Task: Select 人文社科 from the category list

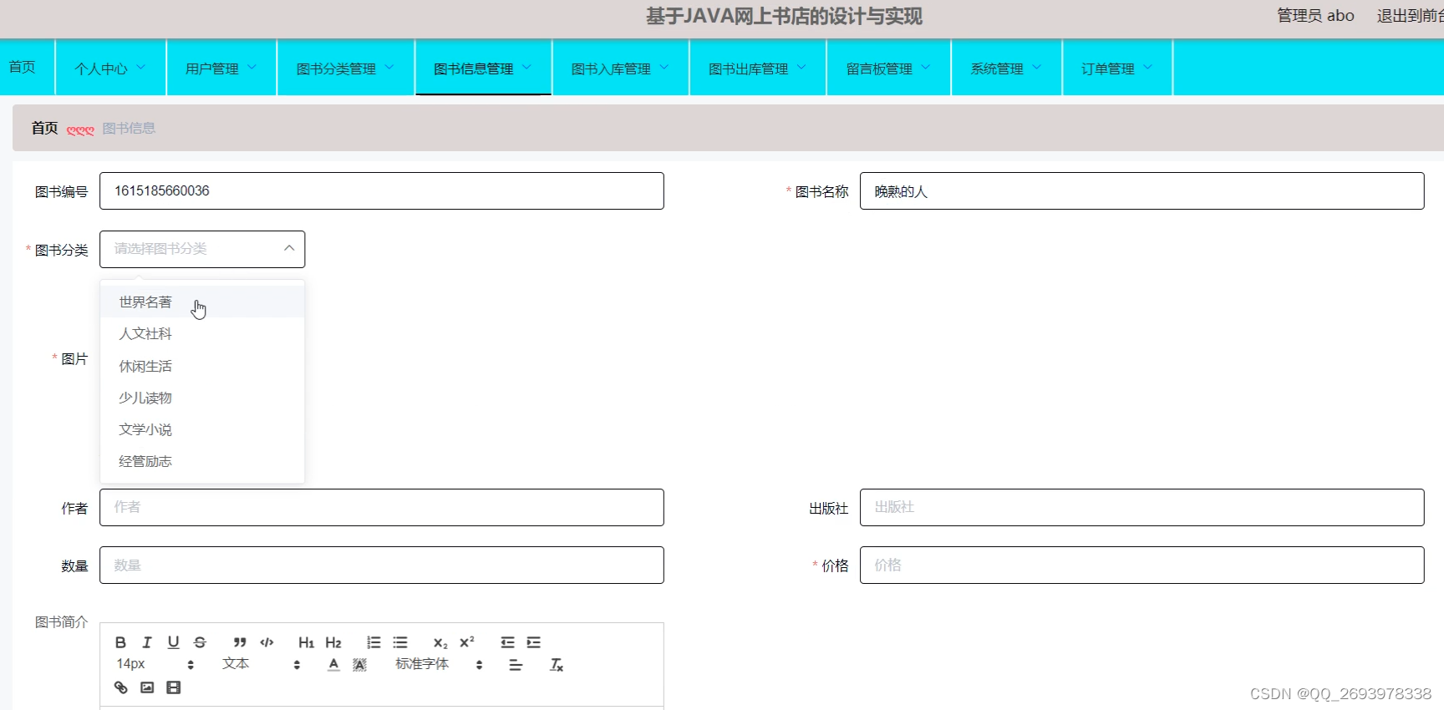Action: [x=202, y=333]
